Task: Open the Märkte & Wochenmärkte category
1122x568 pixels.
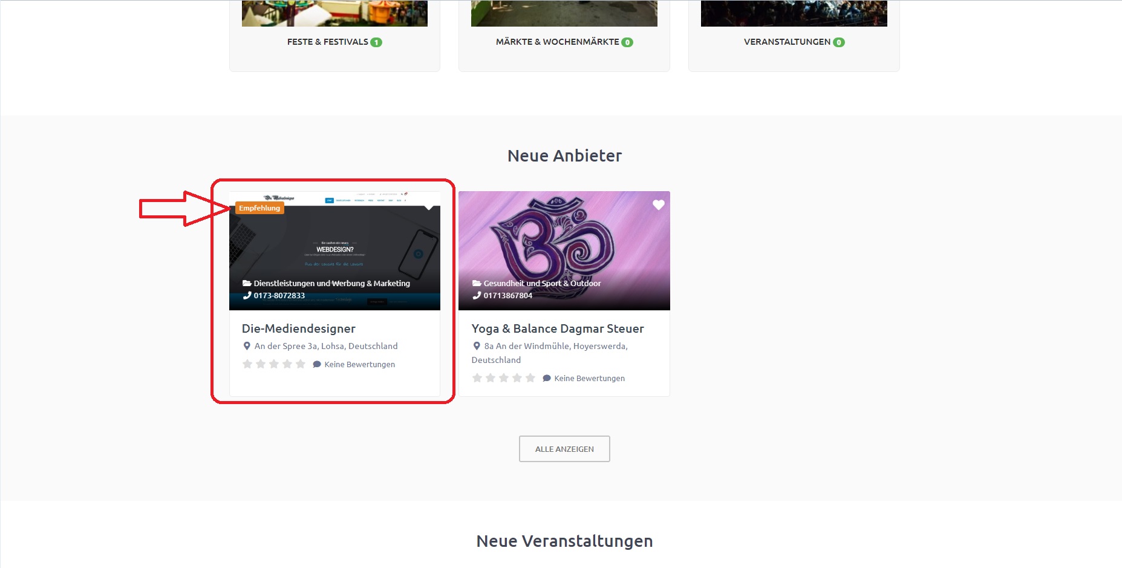Action: coord(557,42)
